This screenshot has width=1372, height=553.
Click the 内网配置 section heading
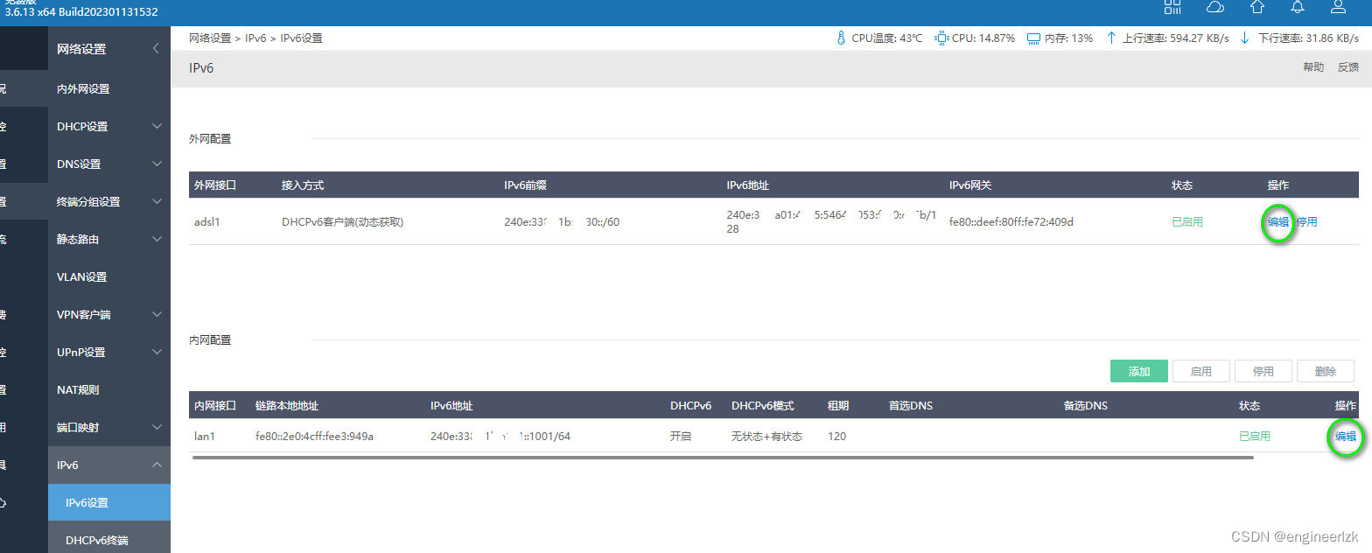(x=210, y=340)
